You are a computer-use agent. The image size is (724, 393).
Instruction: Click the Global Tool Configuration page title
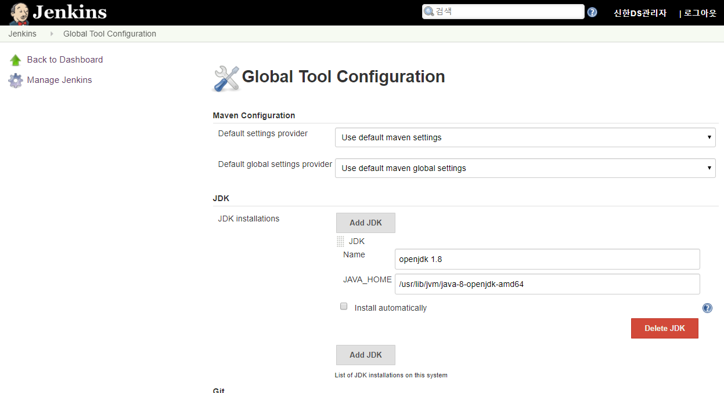[344, 77]
